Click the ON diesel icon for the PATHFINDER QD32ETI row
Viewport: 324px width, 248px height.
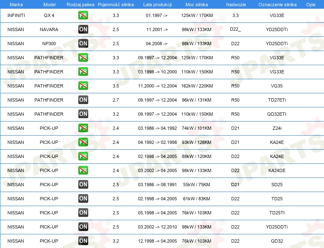[x=83, y=114]
